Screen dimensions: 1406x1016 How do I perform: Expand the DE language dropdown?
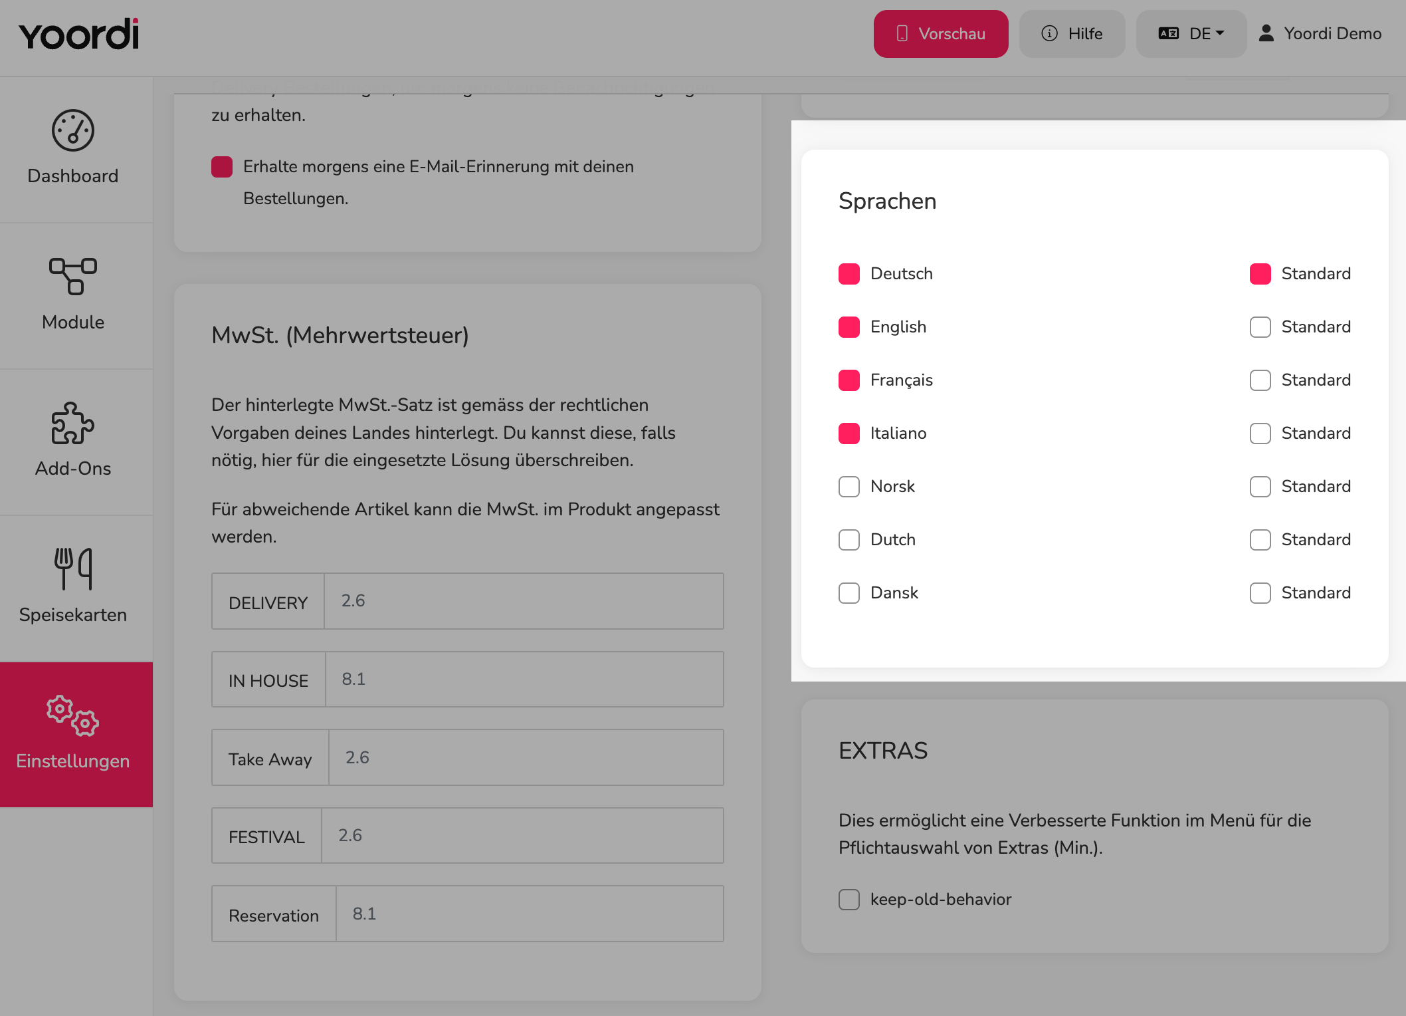[x=1191, y=34]
